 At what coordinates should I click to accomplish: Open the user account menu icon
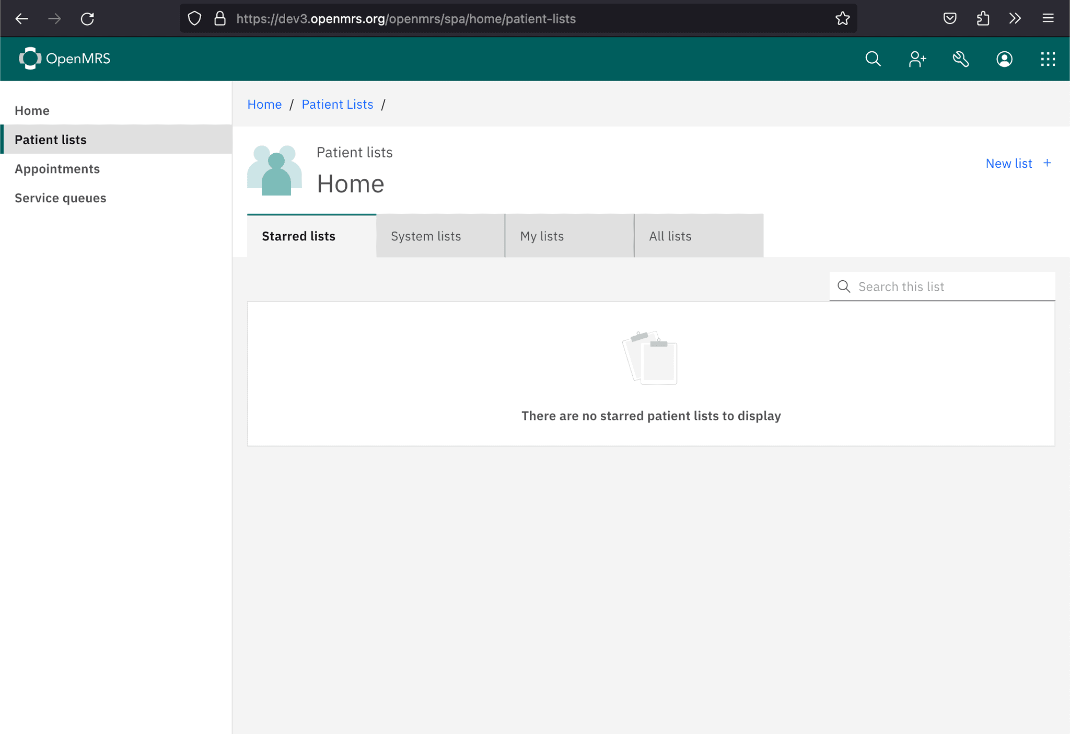pyautogui.click(x=1004, y=59)
